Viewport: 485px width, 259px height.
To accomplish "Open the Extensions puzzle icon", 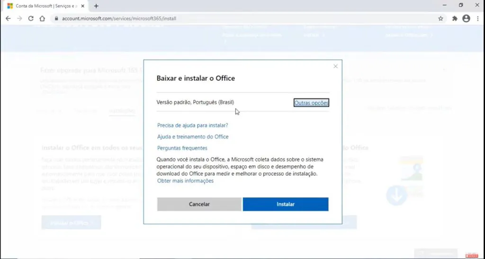I will 455,18.
